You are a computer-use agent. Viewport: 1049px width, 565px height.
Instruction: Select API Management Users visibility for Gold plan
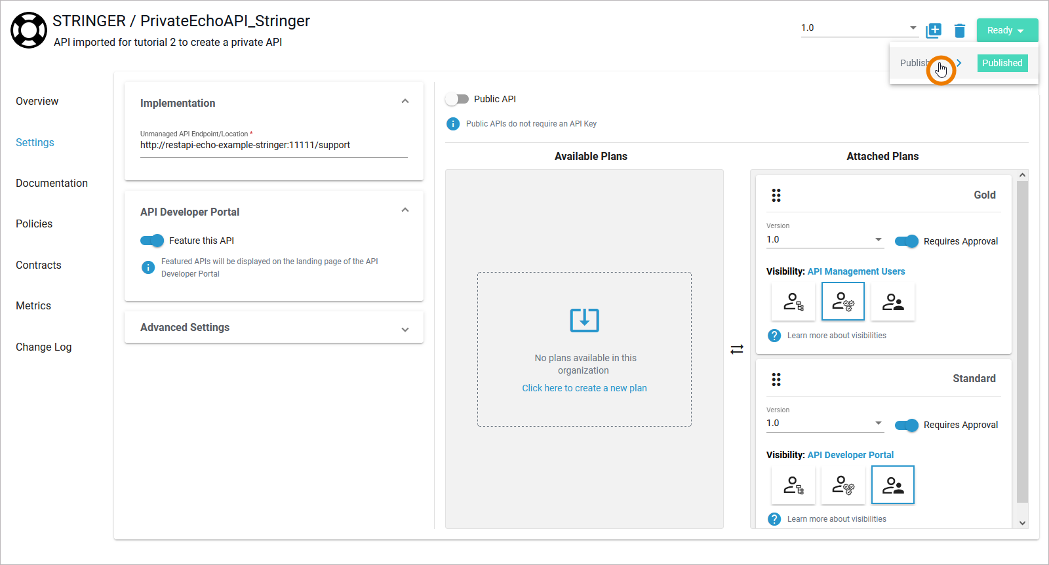click(x=842, y=302)
